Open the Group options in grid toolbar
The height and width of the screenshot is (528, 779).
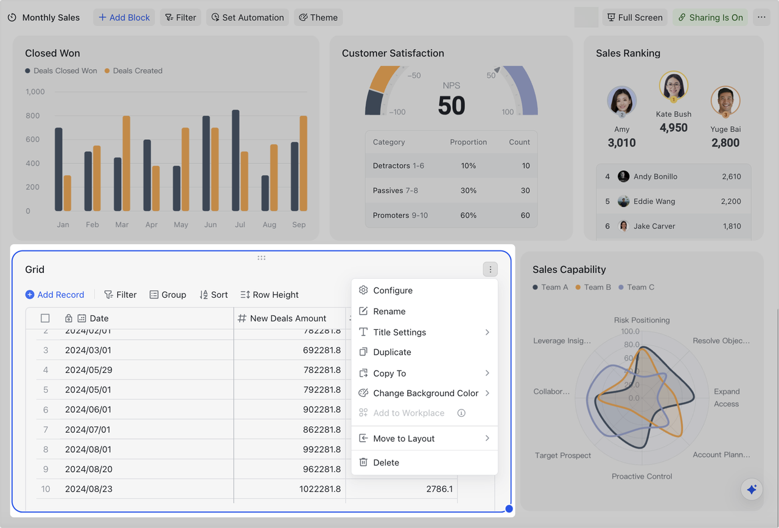(168, 295)
